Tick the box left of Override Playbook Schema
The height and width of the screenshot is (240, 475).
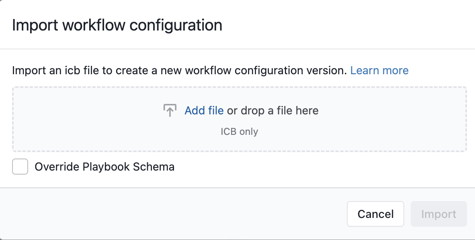pos(20,167)
